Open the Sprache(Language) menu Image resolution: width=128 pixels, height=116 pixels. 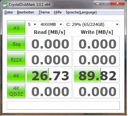81,12
